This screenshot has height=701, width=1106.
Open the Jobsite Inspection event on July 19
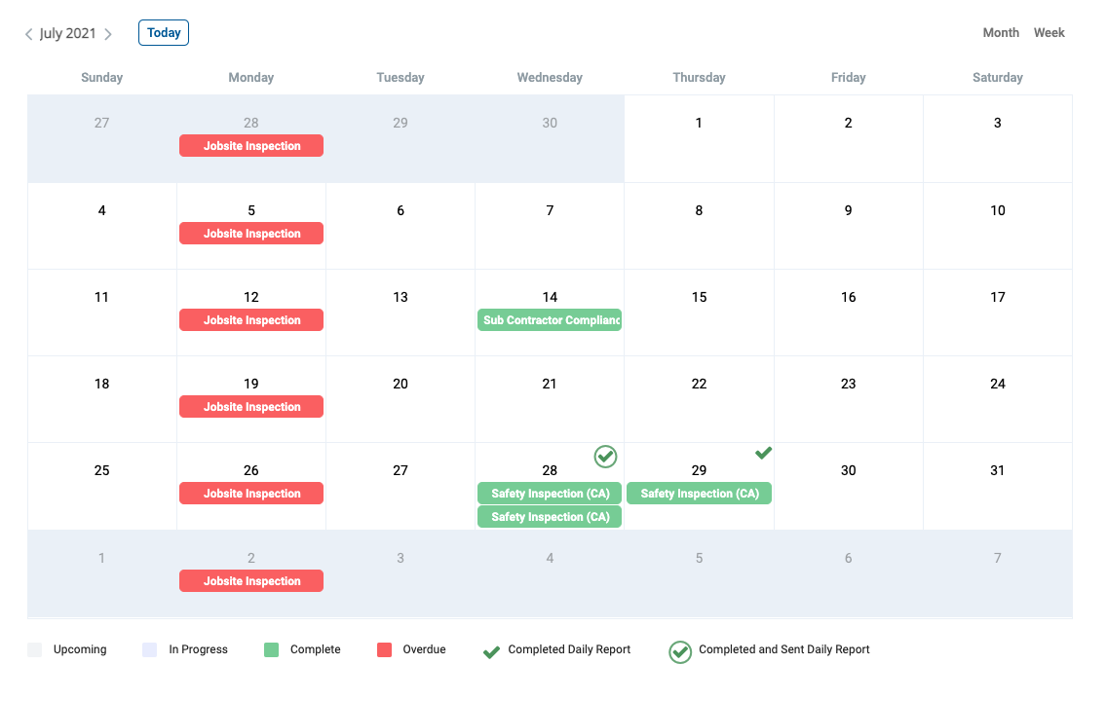point(251,407)
